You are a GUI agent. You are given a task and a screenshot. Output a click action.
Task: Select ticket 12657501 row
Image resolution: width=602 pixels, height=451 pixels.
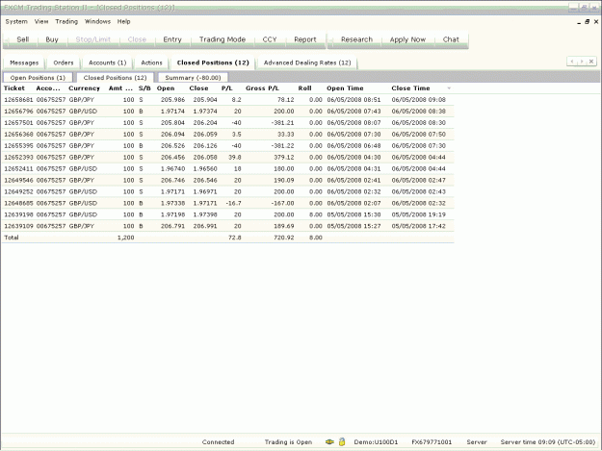tap(227, 123)
